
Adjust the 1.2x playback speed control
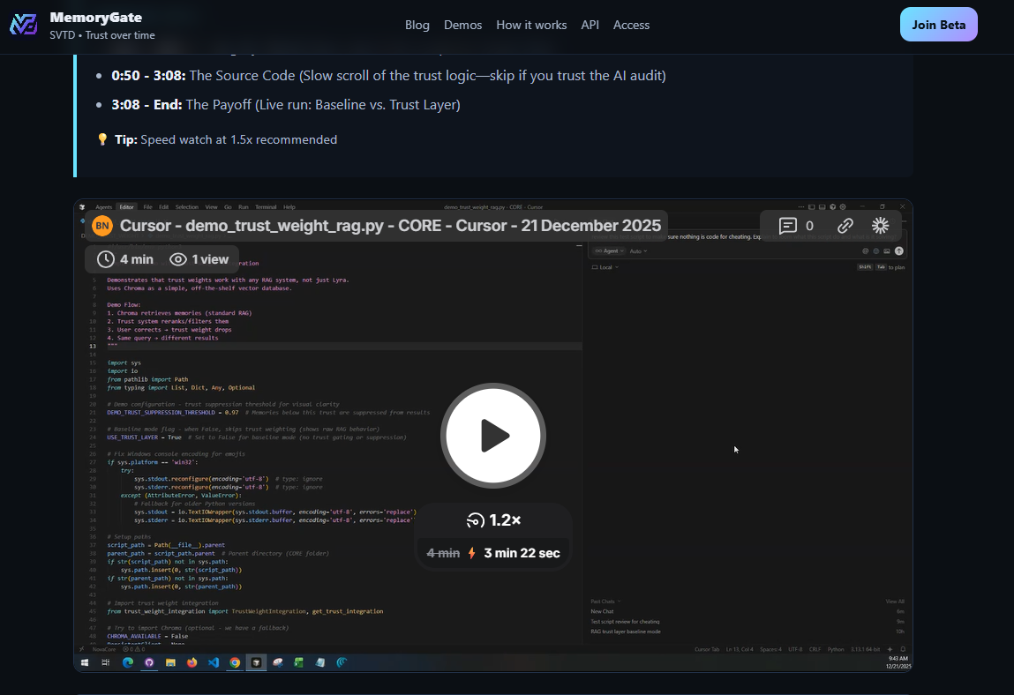493,519
